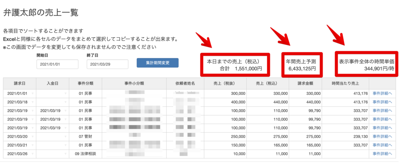Click the 依頼者姓名 column header
Screen dimensions: 399x164
[185, 83]
